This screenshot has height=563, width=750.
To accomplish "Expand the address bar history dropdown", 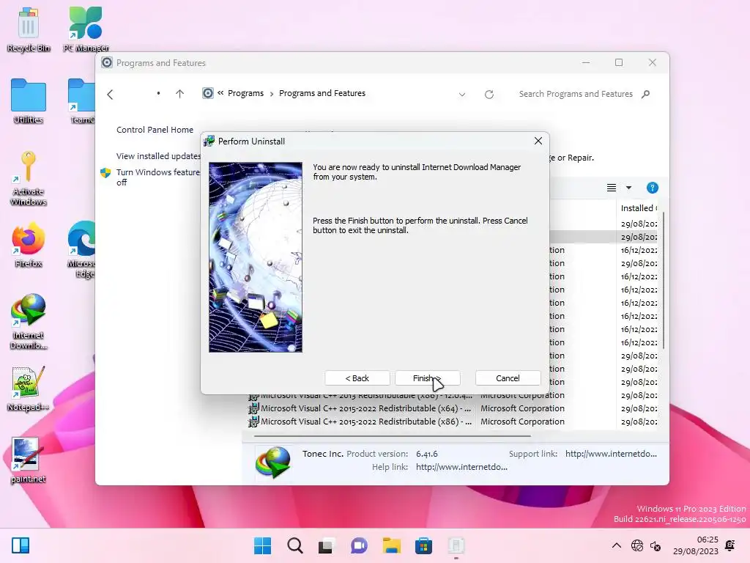I will tap(462, 95).
